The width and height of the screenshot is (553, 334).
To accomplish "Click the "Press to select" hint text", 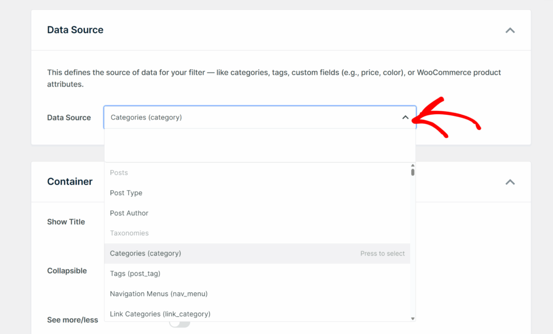I will pyautogui.click(x=382, y=253).
